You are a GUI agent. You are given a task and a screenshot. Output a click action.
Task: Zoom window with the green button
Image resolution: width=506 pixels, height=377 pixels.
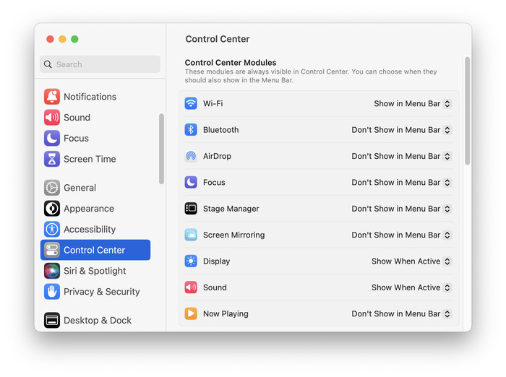click(x=74, y=39)
